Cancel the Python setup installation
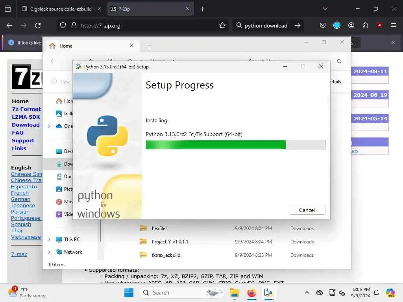 click(x=307, y=210)
